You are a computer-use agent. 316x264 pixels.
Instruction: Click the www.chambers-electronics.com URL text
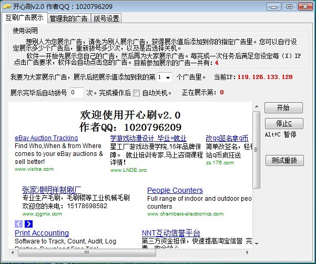click(185, 214)
